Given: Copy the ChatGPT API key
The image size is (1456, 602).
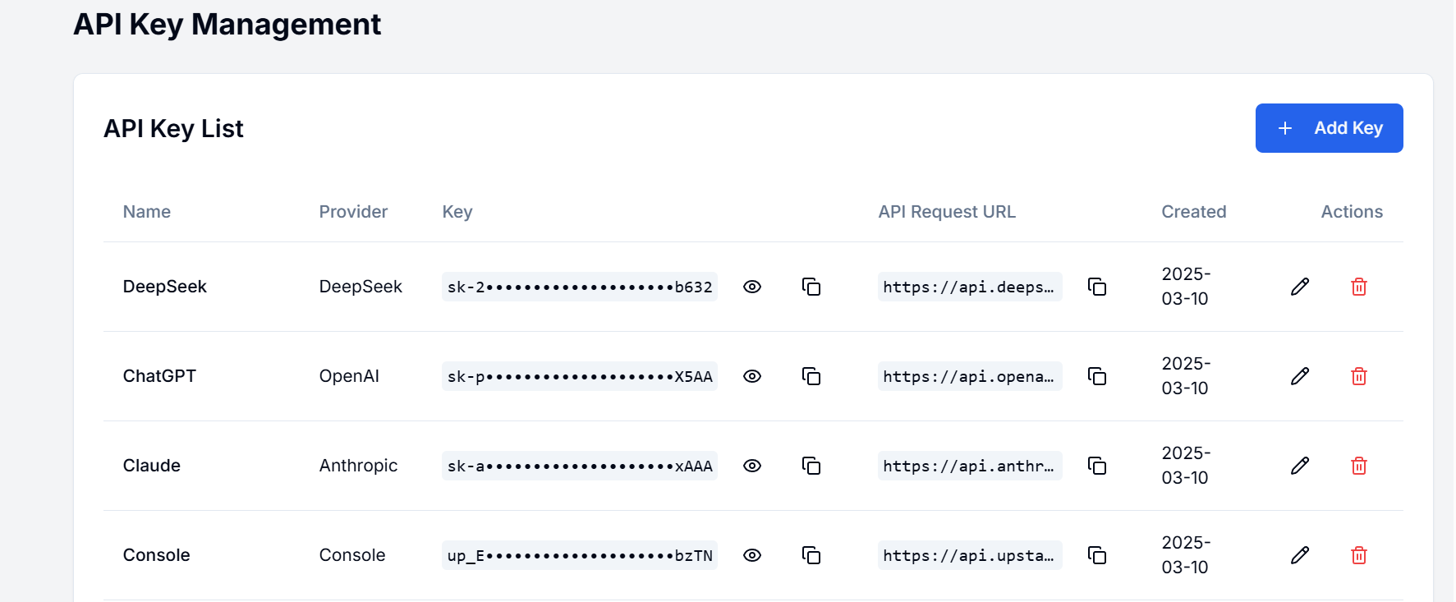Looking at the screenshot, I should click(x=811, y=376).
